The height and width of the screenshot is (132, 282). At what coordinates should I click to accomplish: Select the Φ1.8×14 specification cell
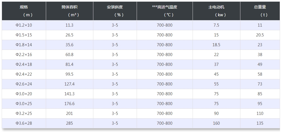click(x=24, y=45)
